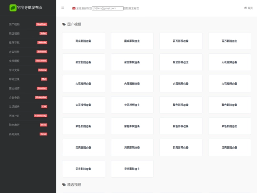
Task: Open the 贝壳影院@主 card
Action: 132,169
